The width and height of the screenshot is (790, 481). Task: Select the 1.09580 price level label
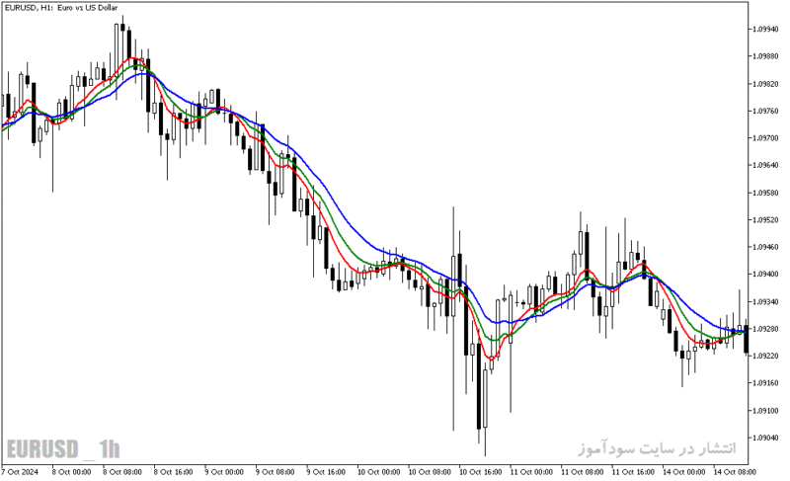[765, 193]
